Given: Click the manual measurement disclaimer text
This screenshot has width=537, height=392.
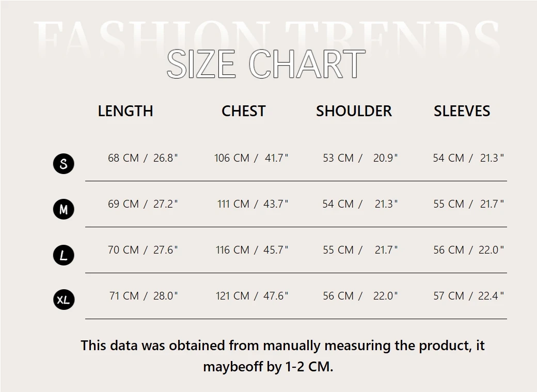Looking at the screenshot, I should point(282,356).
